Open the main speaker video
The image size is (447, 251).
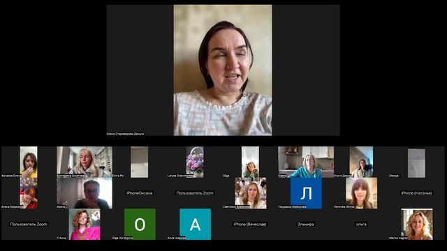[223, 70]
